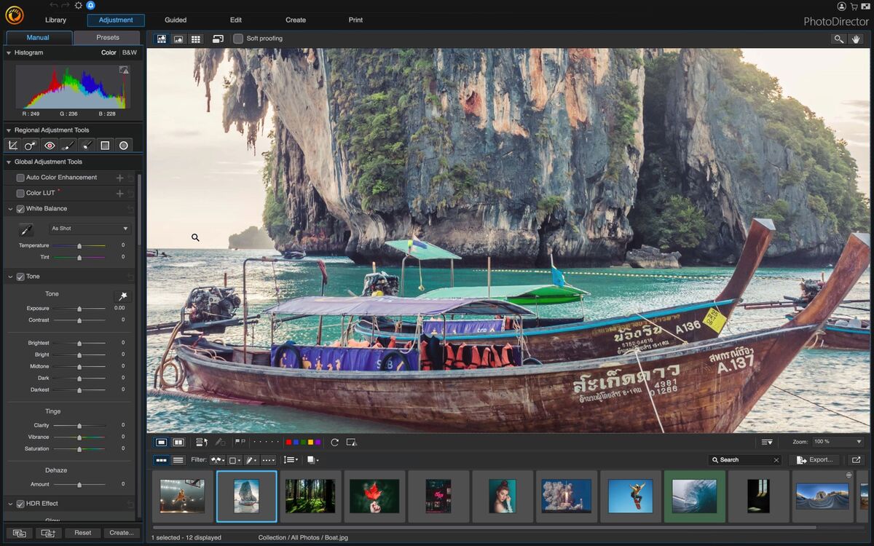Select the Adjustment Brush tool

pos(68,145)
